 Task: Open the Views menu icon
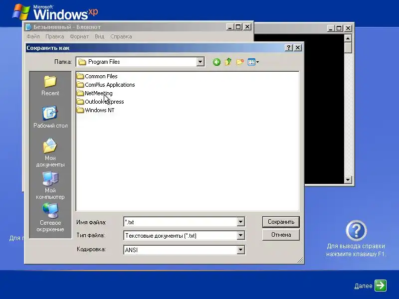pos(253,62)
